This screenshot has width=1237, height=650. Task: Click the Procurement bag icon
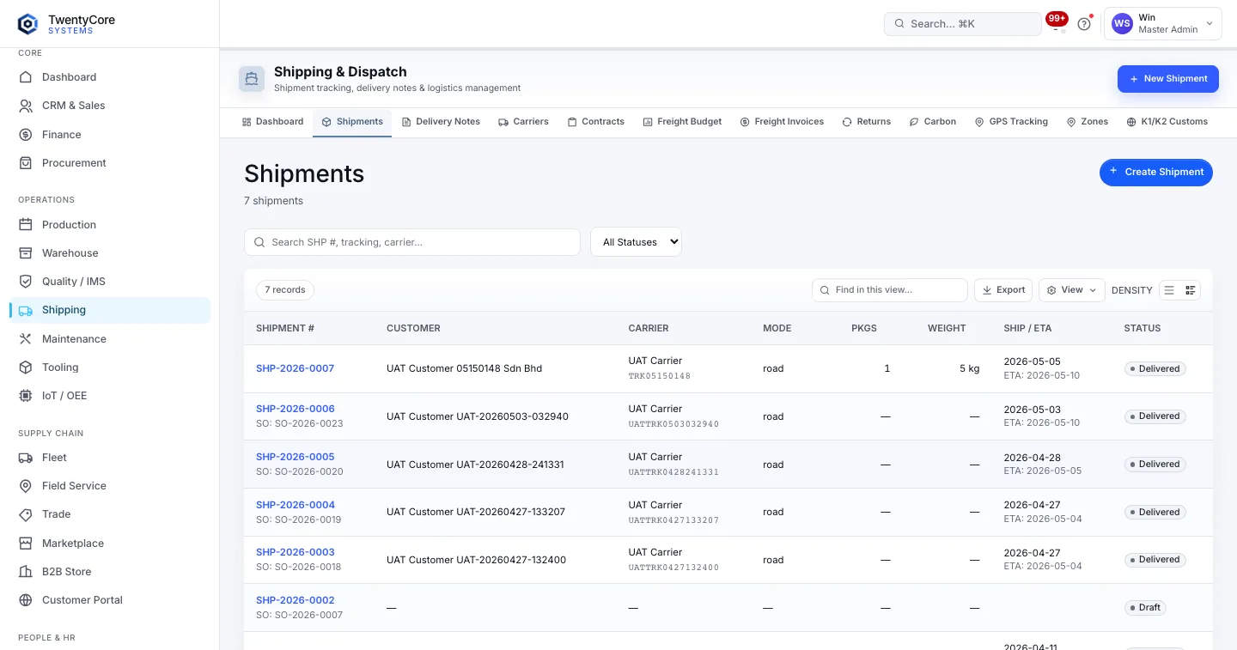click(26, 163)
